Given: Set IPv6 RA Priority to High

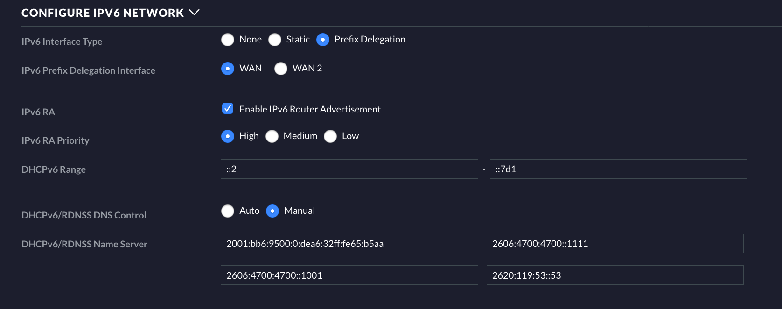Looking at the screenshot, I should [x=228, y=136].
